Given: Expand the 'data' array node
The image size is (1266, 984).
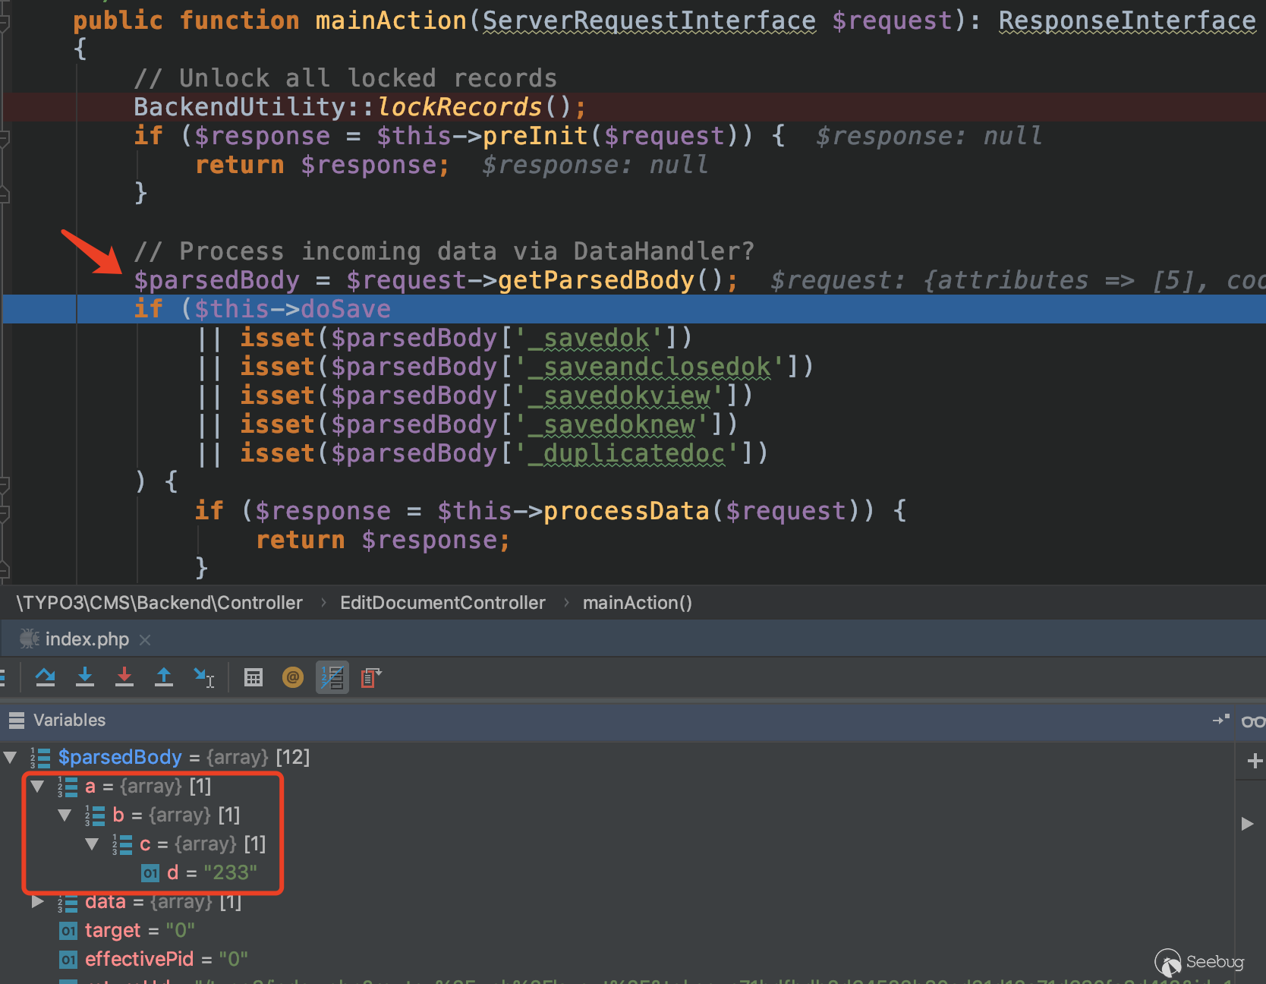Looking at the screenshot, I should click(37, 902).
